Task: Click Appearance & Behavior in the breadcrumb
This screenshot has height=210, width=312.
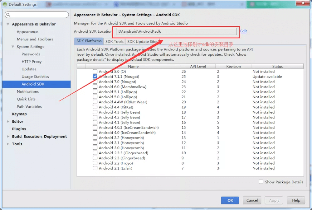Action: [96, 15]
